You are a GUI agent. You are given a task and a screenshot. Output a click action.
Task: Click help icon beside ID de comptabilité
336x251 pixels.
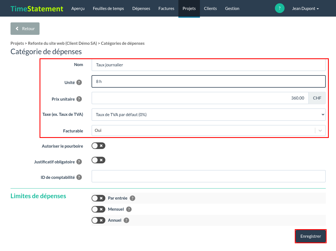tap(79, 177)
